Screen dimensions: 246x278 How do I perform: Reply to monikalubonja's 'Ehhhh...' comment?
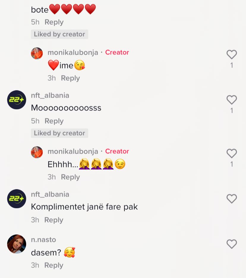click(x=70, y=177)
